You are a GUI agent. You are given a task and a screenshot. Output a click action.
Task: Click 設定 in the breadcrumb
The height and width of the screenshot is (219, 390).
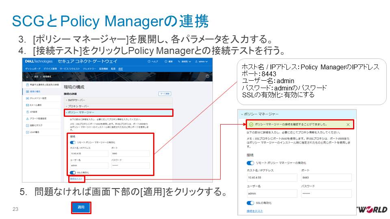[x=36, y=77]
